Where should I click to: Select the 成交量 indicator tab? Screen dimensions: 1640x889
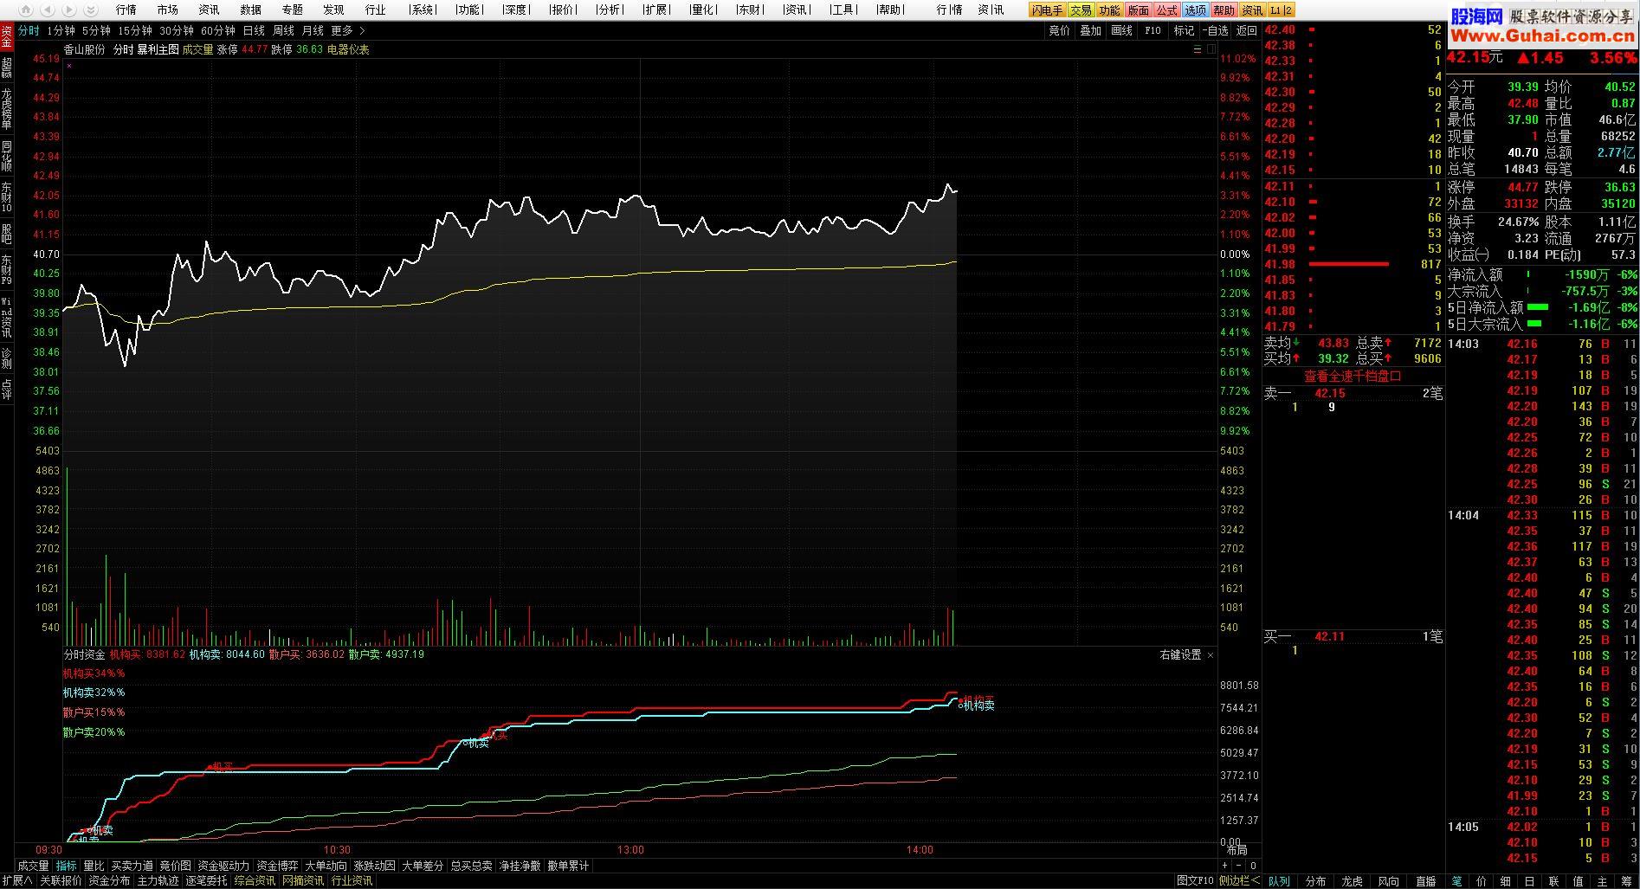tap(33, 866)
